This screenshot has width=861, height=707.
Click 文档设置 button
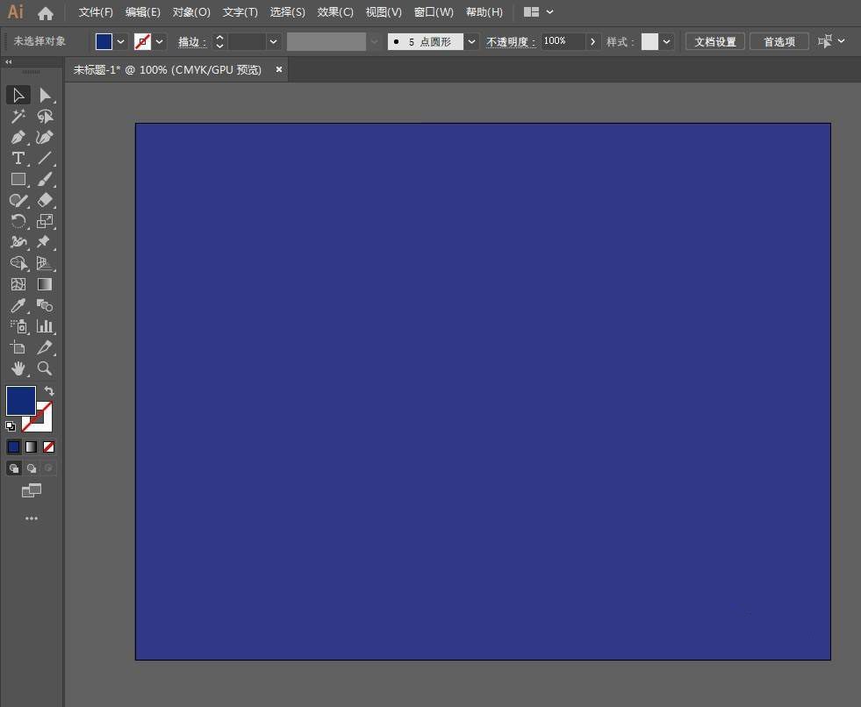(715, 42)
